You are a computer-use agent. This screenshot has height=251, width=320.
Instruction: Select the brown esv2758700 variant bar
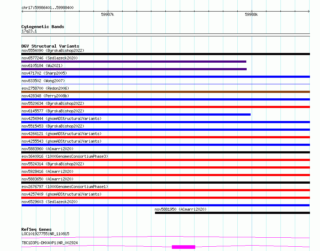(165, 92)
